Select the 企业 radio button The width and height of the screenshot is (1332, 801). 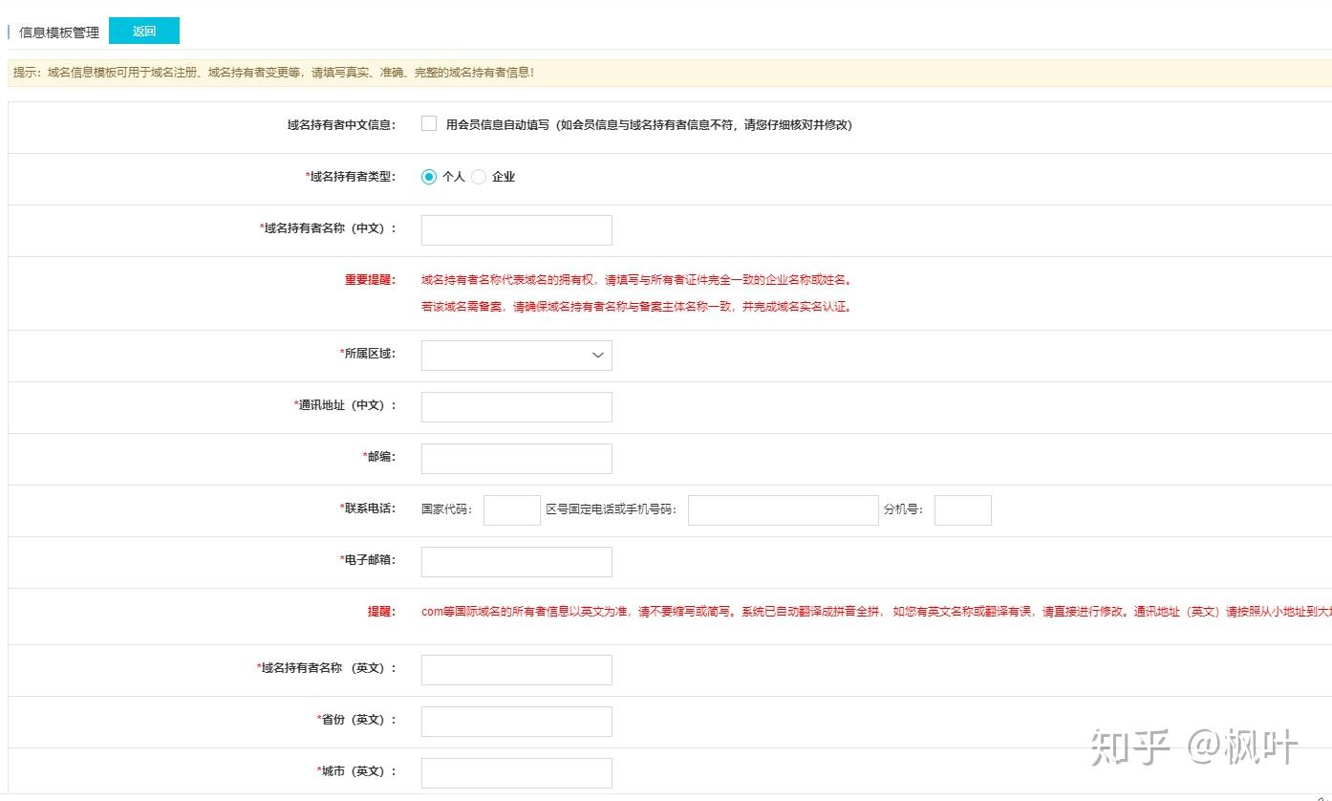479,177
